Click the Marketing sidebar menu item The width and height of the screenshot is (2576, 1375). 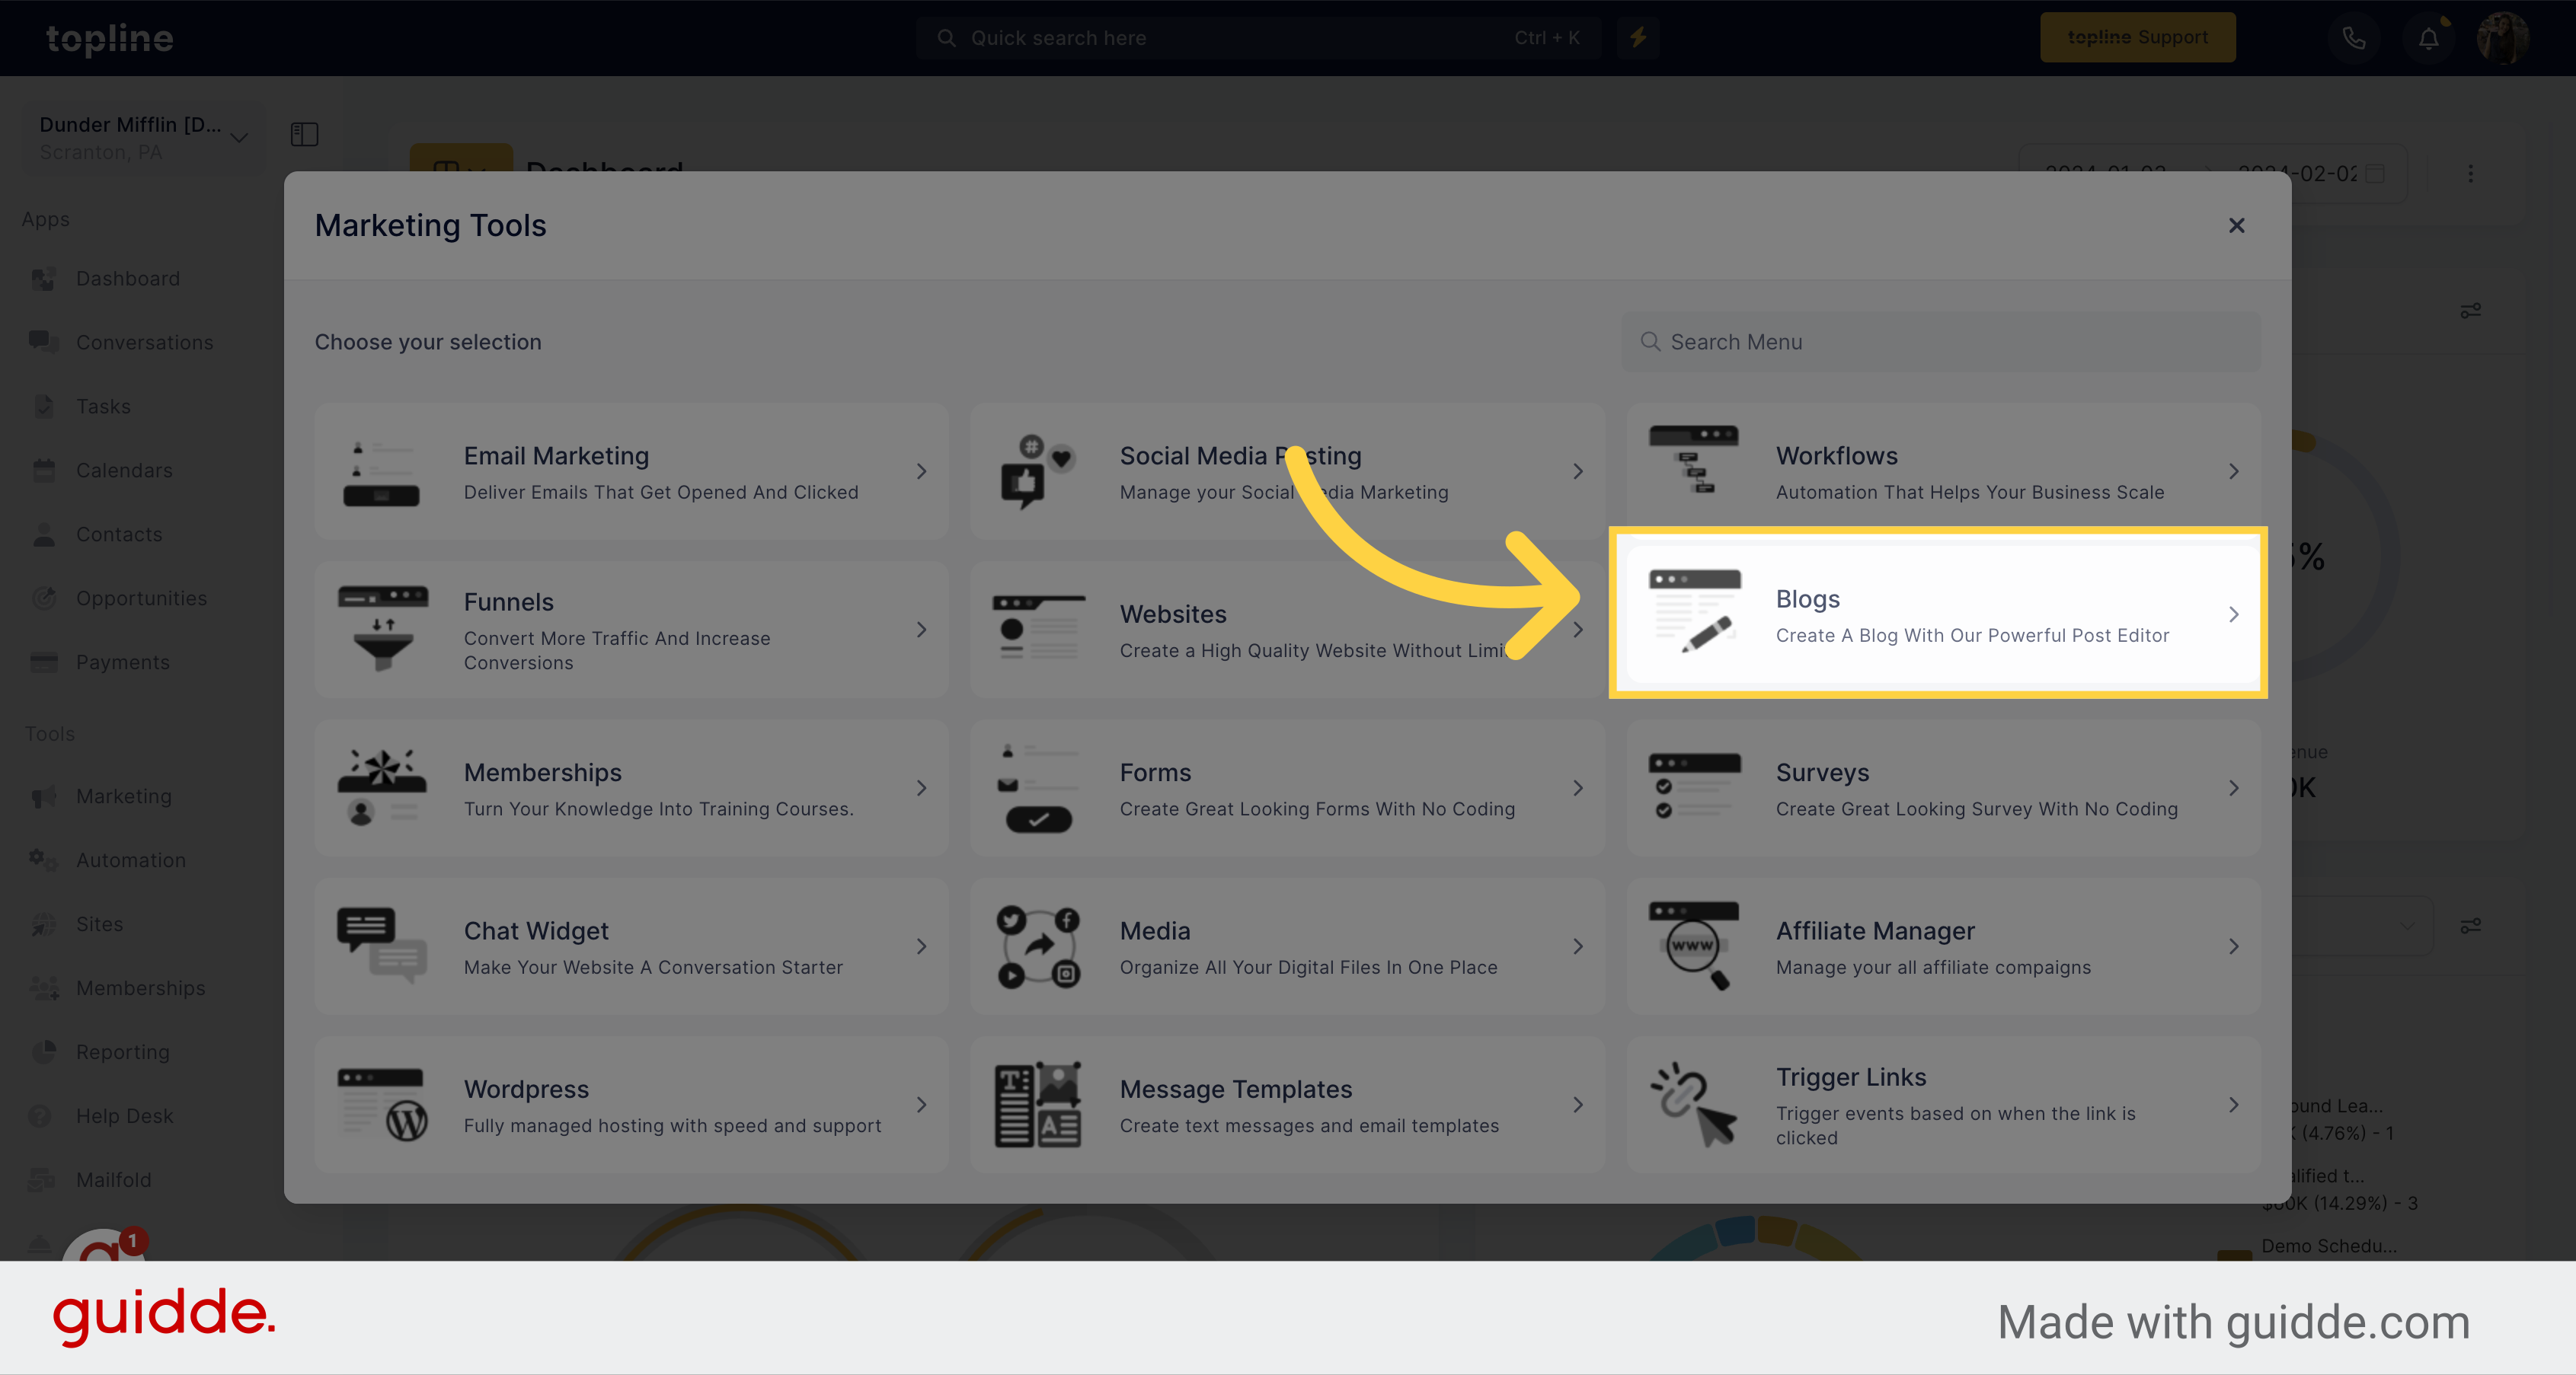click(123, 796)
